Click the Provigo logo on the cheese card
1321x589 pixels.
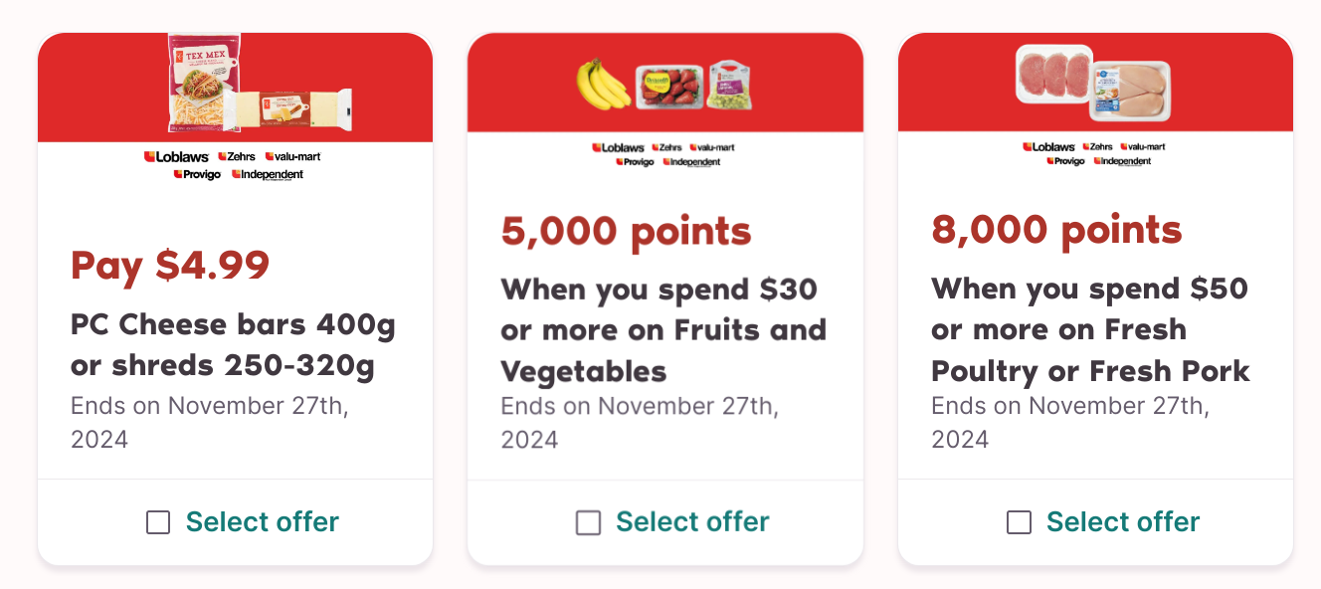(197, 174)
